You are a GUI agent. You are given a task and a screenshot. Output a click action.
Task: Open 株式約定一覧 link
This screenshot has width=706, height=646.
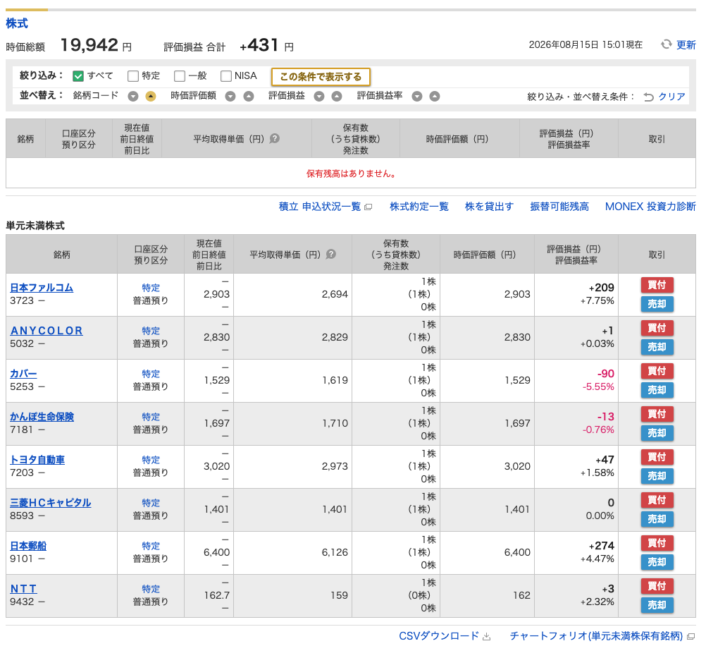[419, 207]
